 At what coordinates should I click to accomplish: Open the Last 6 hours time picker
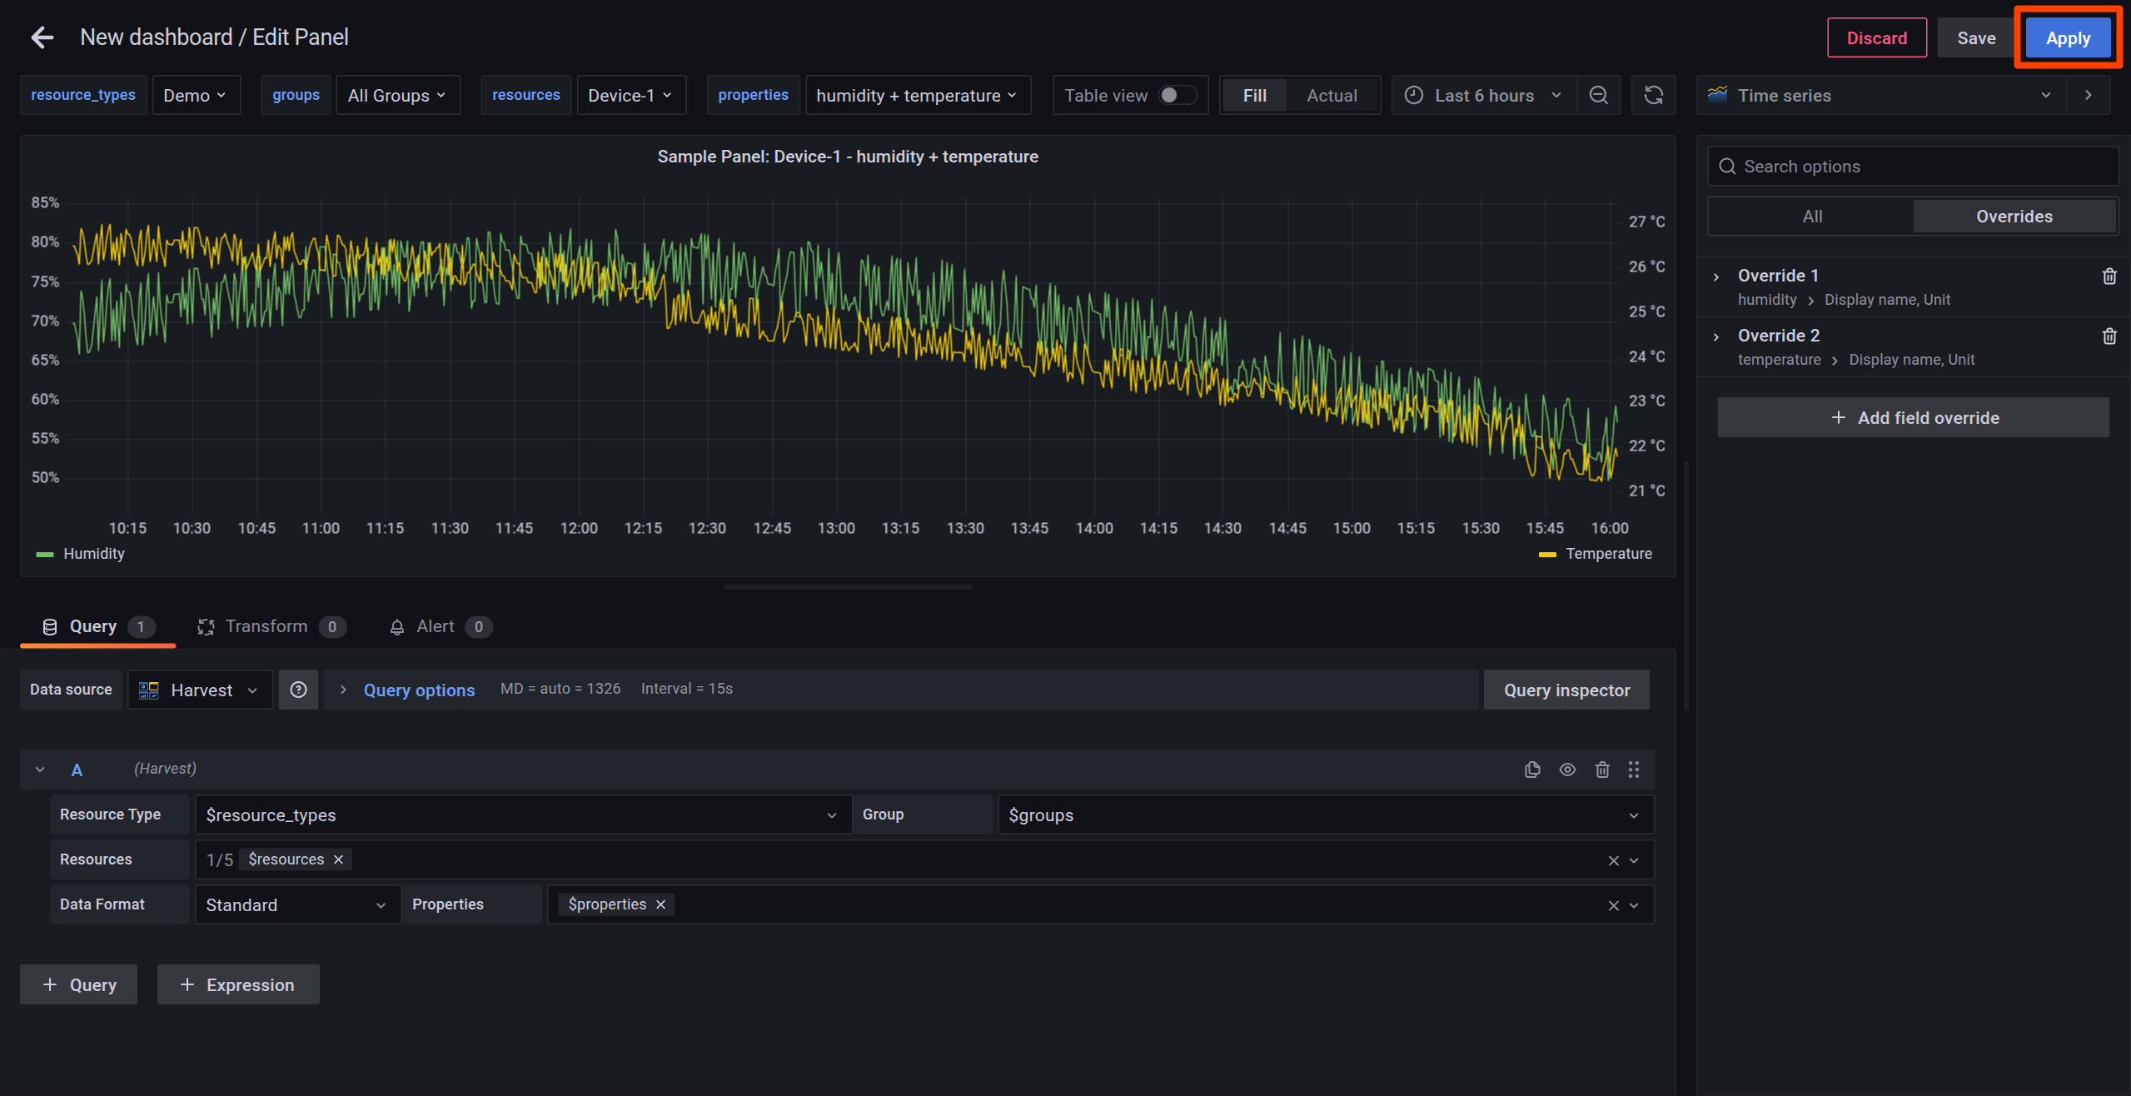pos(1483,95)
